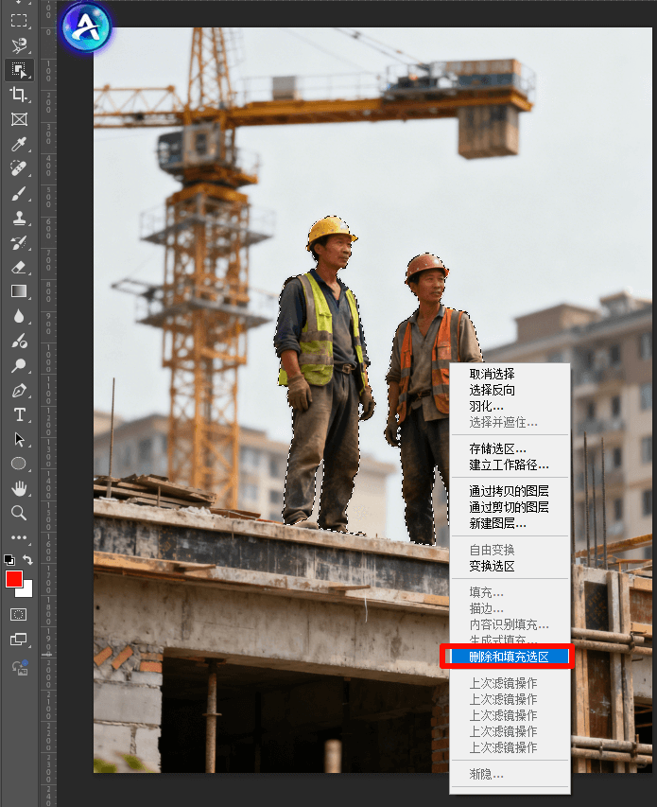Select 选择反向 in the context menu
The height and width of the screenshot is (807, 657).
coord(493,390)
